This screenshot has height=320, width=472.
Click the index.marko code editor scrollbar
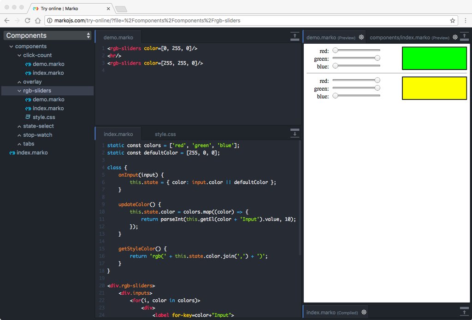300,198
